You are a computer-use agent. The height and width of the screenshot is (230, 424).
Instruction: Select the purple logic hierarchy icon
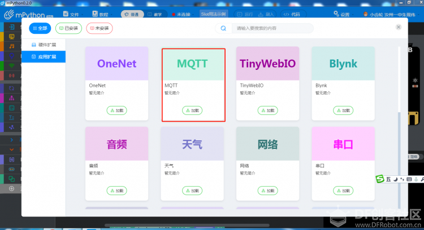click(x=12, y=98)
